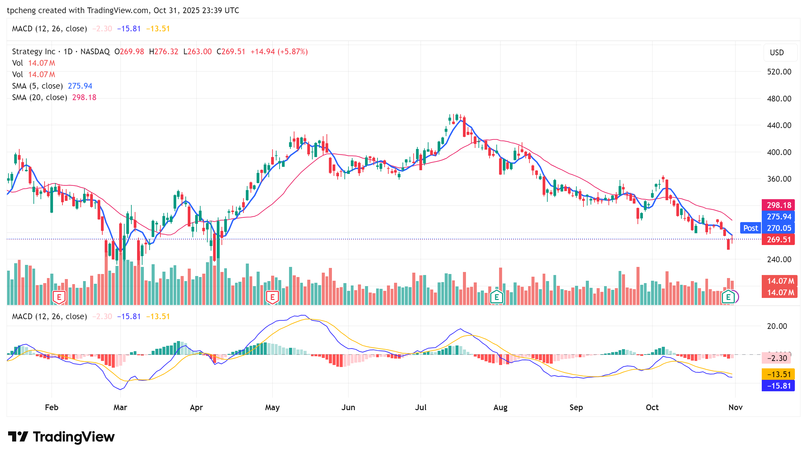
Task: Click the pink -2.30 histogram axis label
Action: [x=777, y=358]
